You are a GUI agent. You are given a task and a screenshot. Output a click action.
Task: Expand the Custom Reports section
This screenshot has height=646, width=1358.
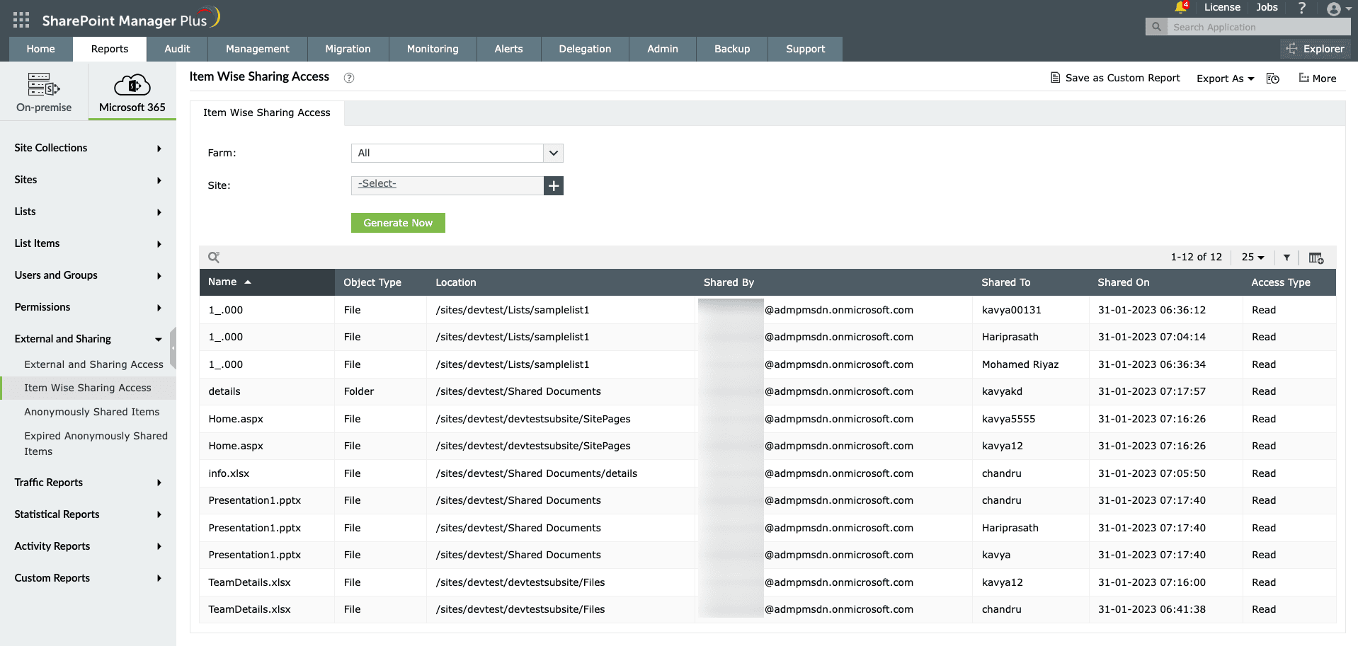(88, 578)
